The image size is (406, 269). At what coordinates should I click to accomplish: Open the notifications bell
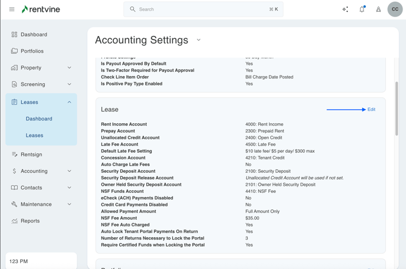click(x=362, y=9)
